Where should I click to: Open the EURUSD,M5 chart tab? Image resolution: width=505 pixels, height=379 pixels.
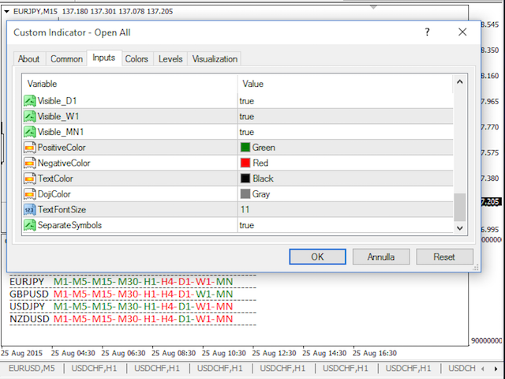pyautogui.click(x=32, y=369)
